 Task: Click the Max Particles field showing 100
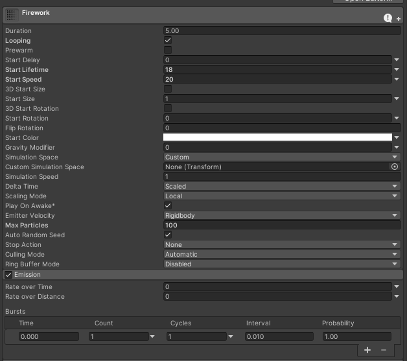[282, 225]
